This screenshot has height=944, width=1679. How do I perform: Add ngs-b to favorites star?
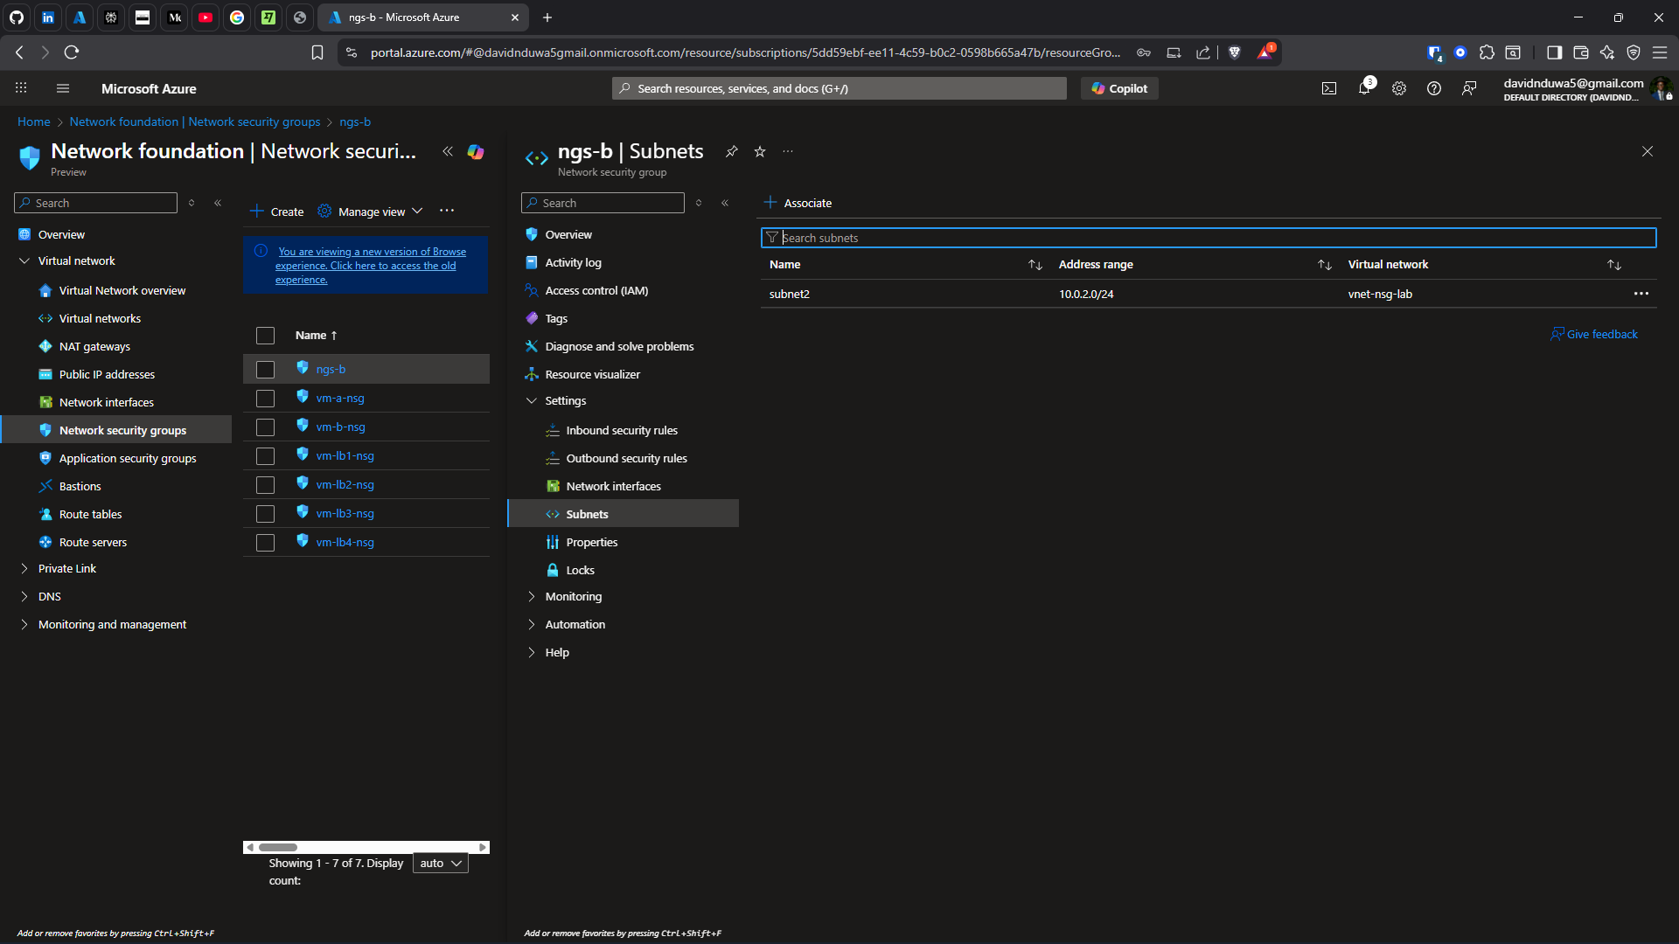(760, 151)
